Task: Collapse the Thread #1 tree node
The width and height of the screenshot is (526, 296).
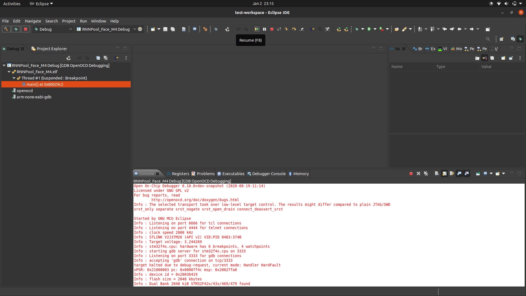Action: [x=14, y=78]
